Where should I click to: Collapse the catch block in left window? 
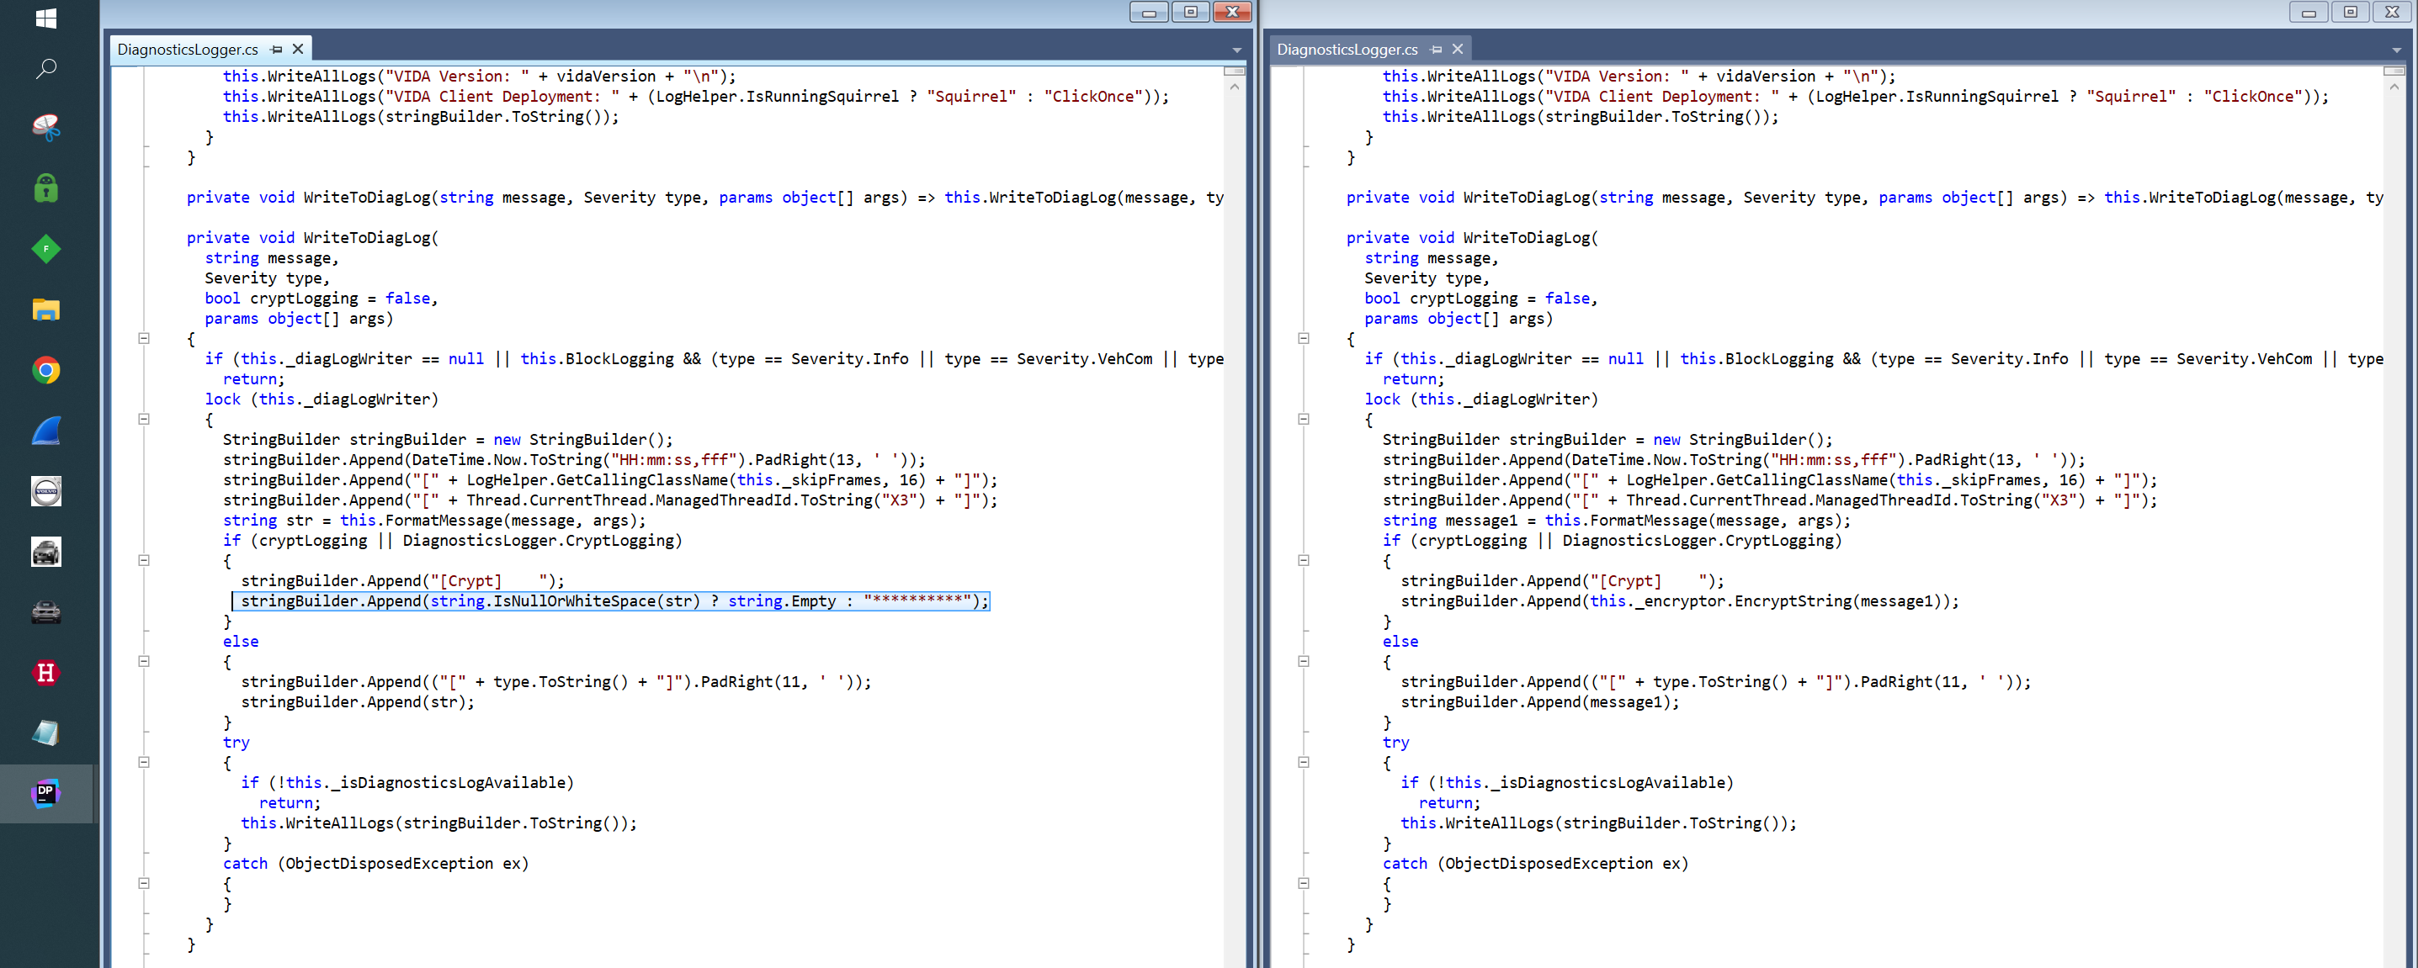click(144, 884)
